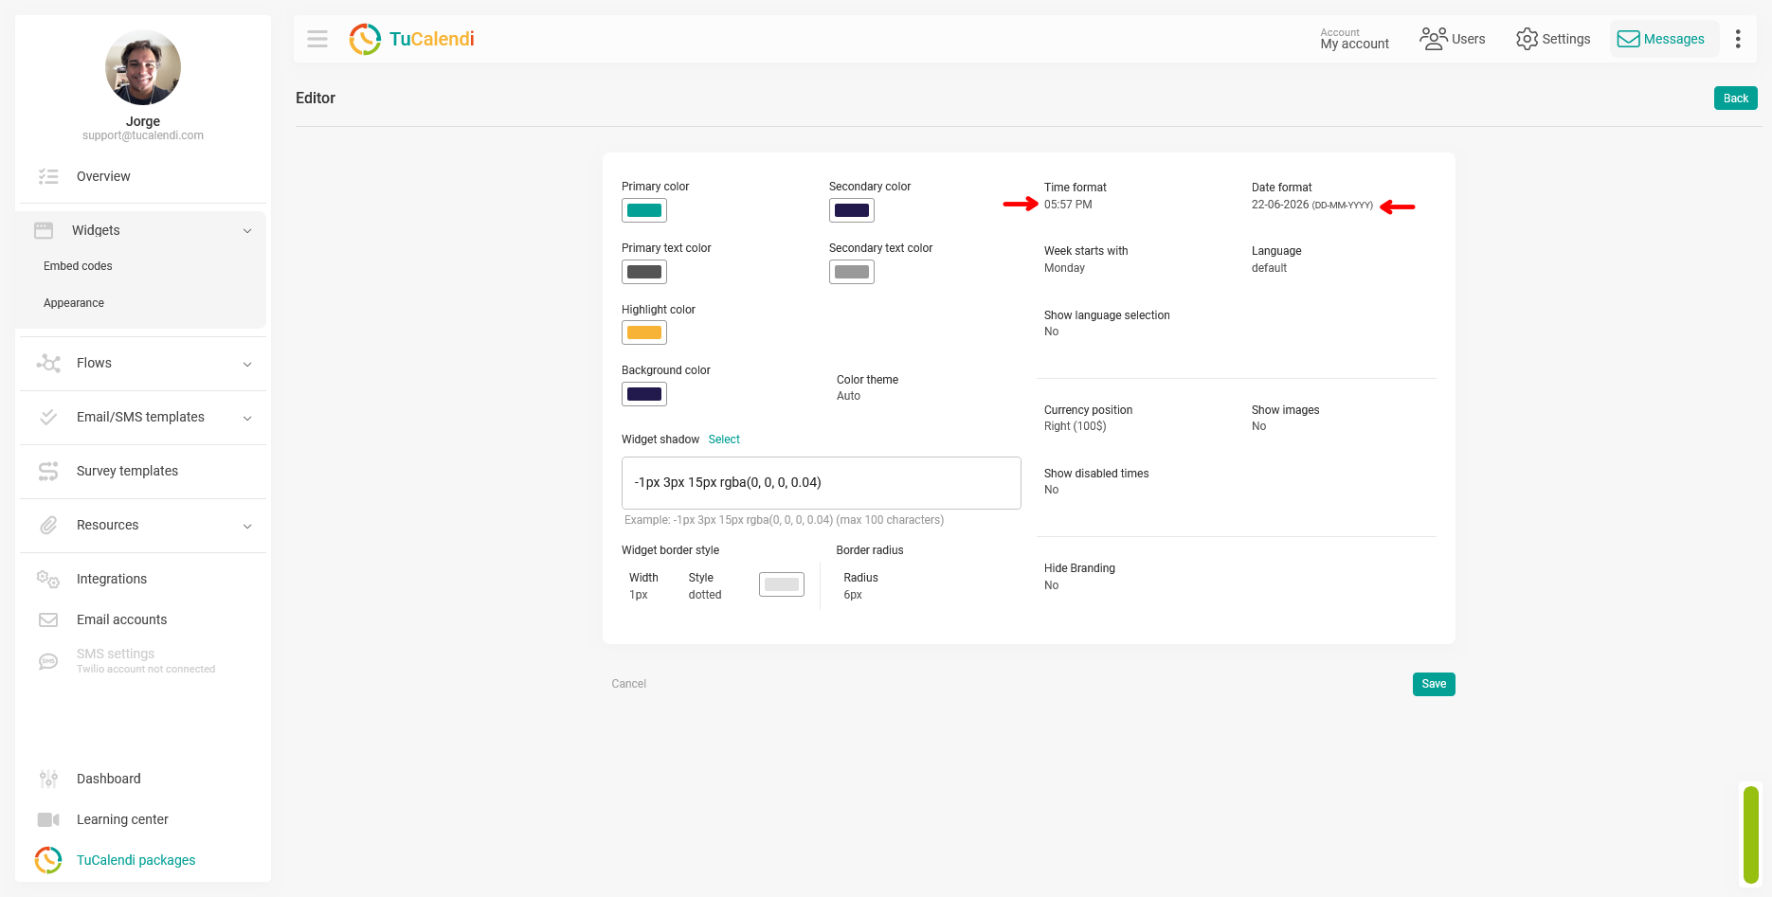
Task: Open Overview in sidebar
Action: pyautogui.click(x=103, y=176)
